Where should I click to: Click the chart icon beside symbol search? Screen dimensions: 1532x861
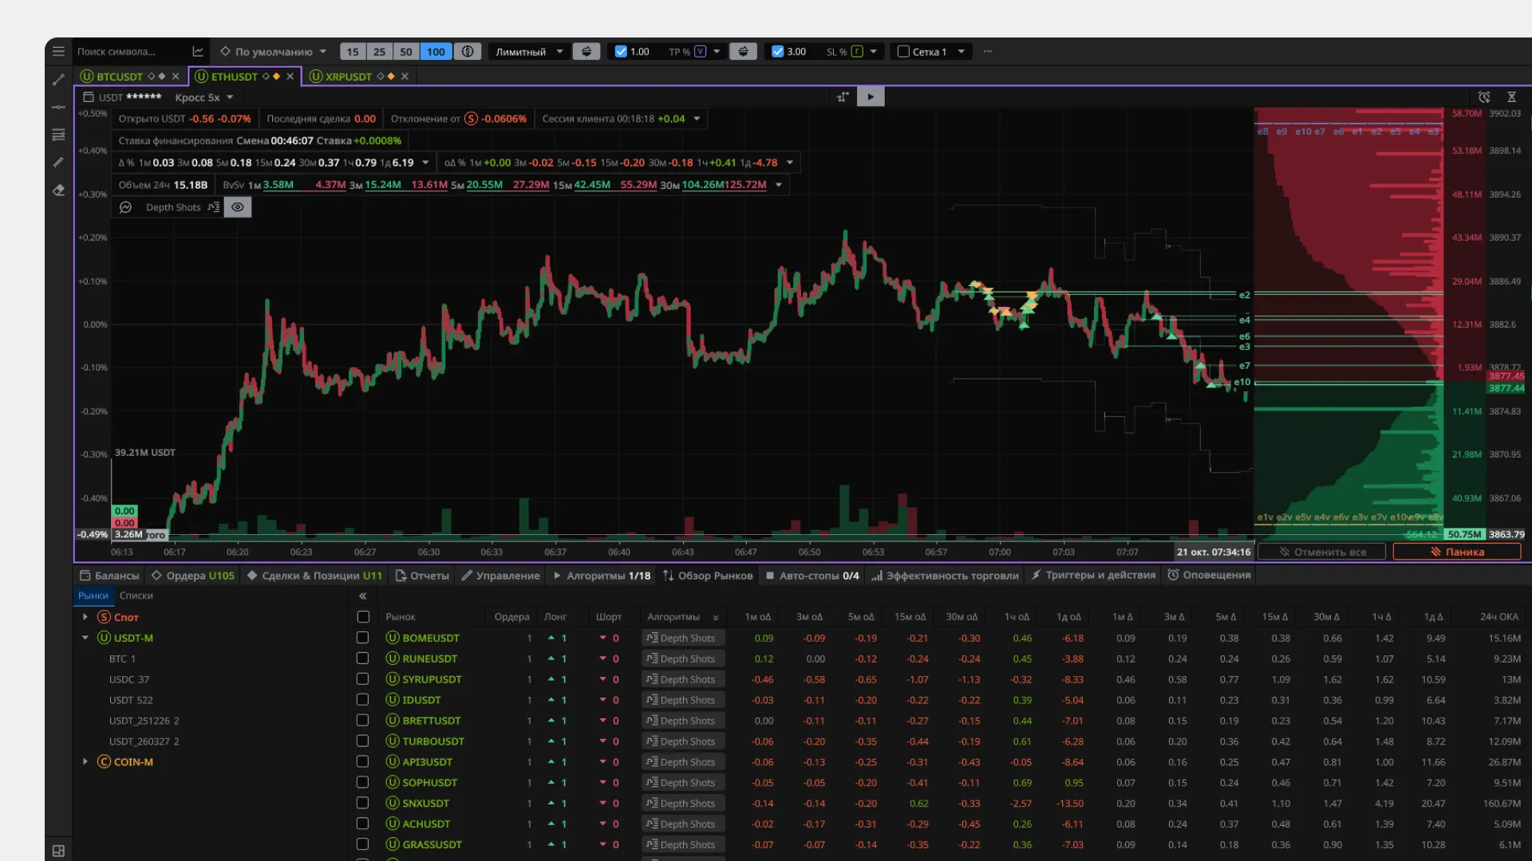coord(198,51)
